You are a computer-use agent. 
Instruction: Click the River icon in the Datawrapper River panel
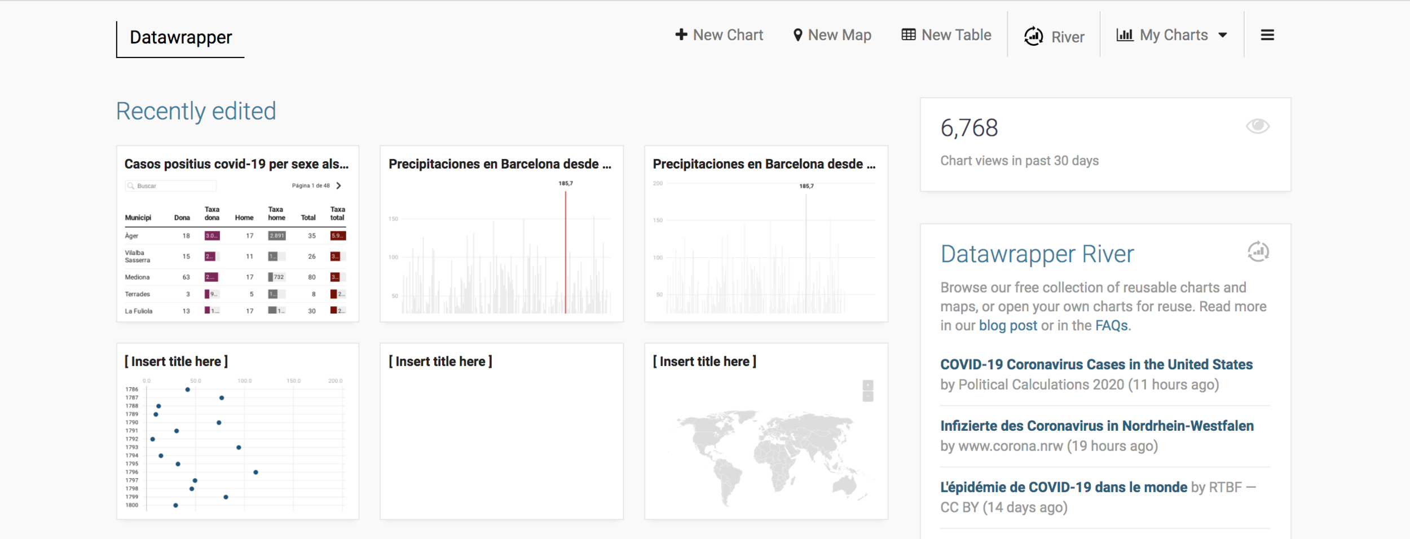(x=1258, y=251)
